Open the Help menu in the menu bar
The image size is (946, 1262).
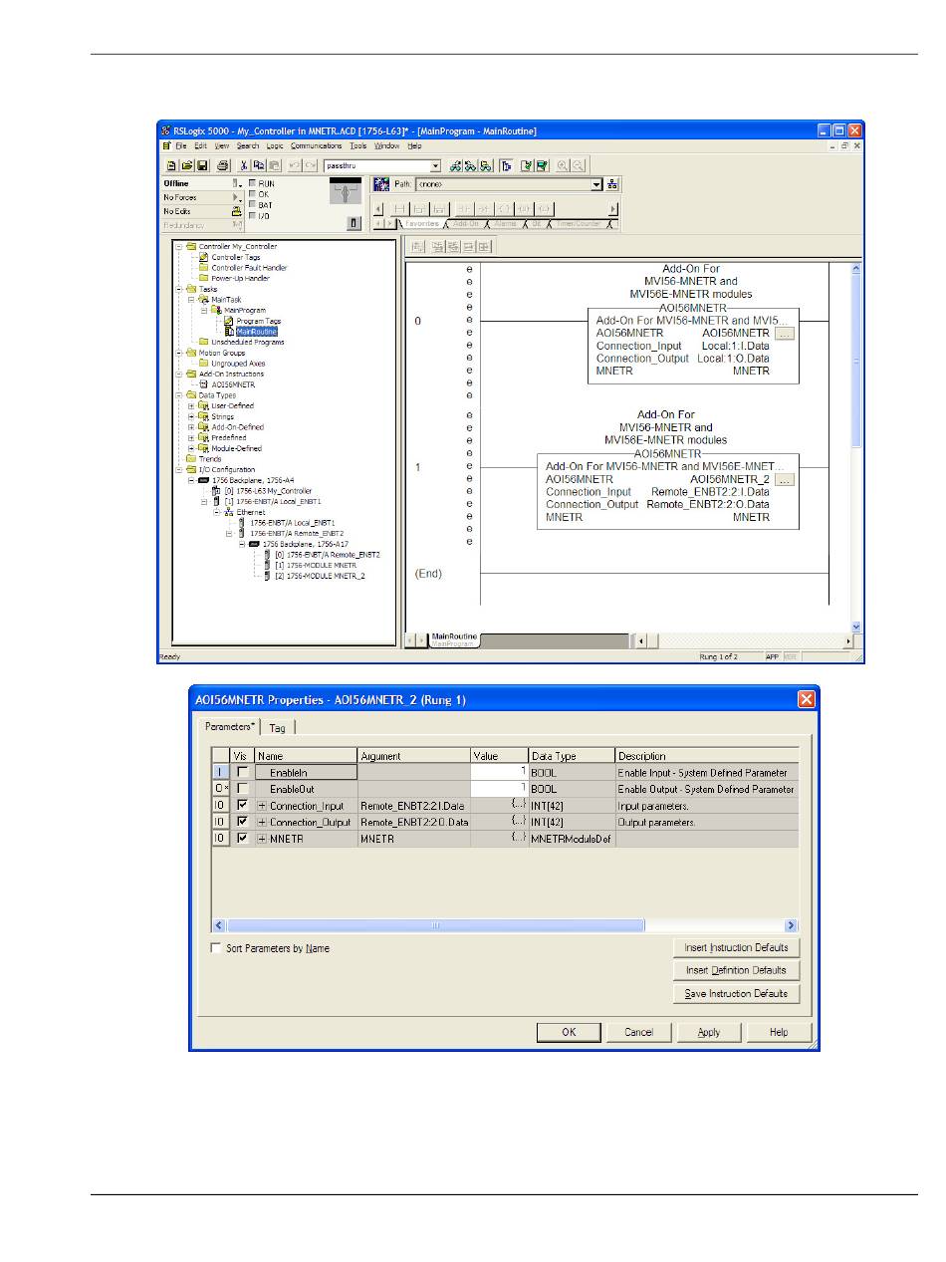pyautogui.click(x=414, y=146)
